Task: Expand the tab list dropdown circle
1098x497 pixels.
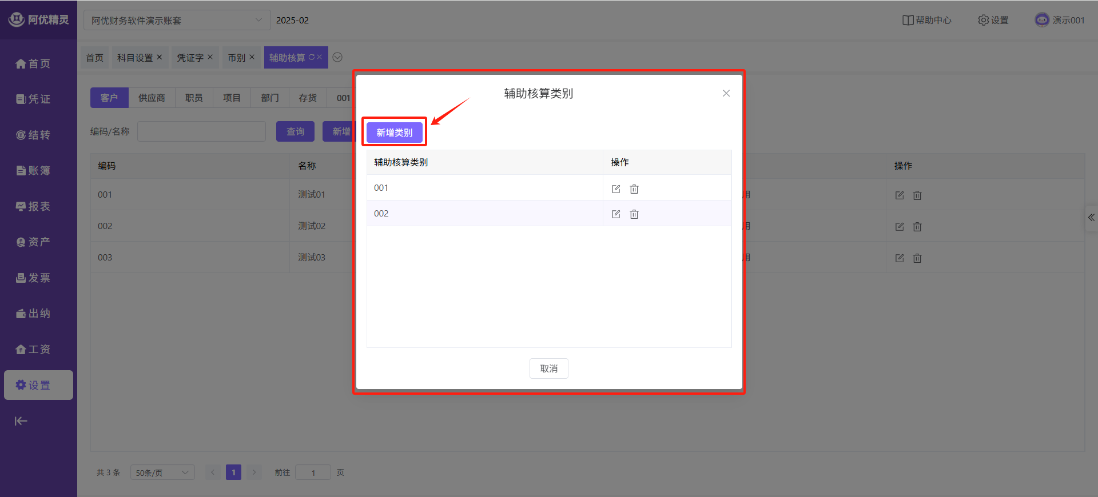Action: click(x=337, y=57)
